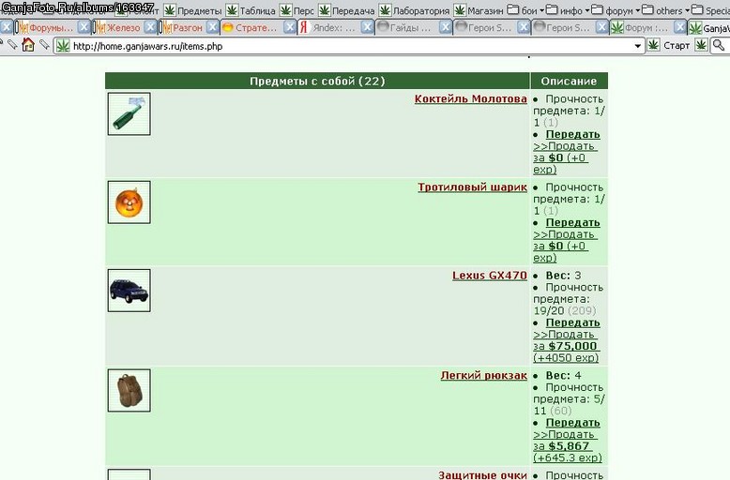Click Передать for Легкий рюкзак

(572, 423)
